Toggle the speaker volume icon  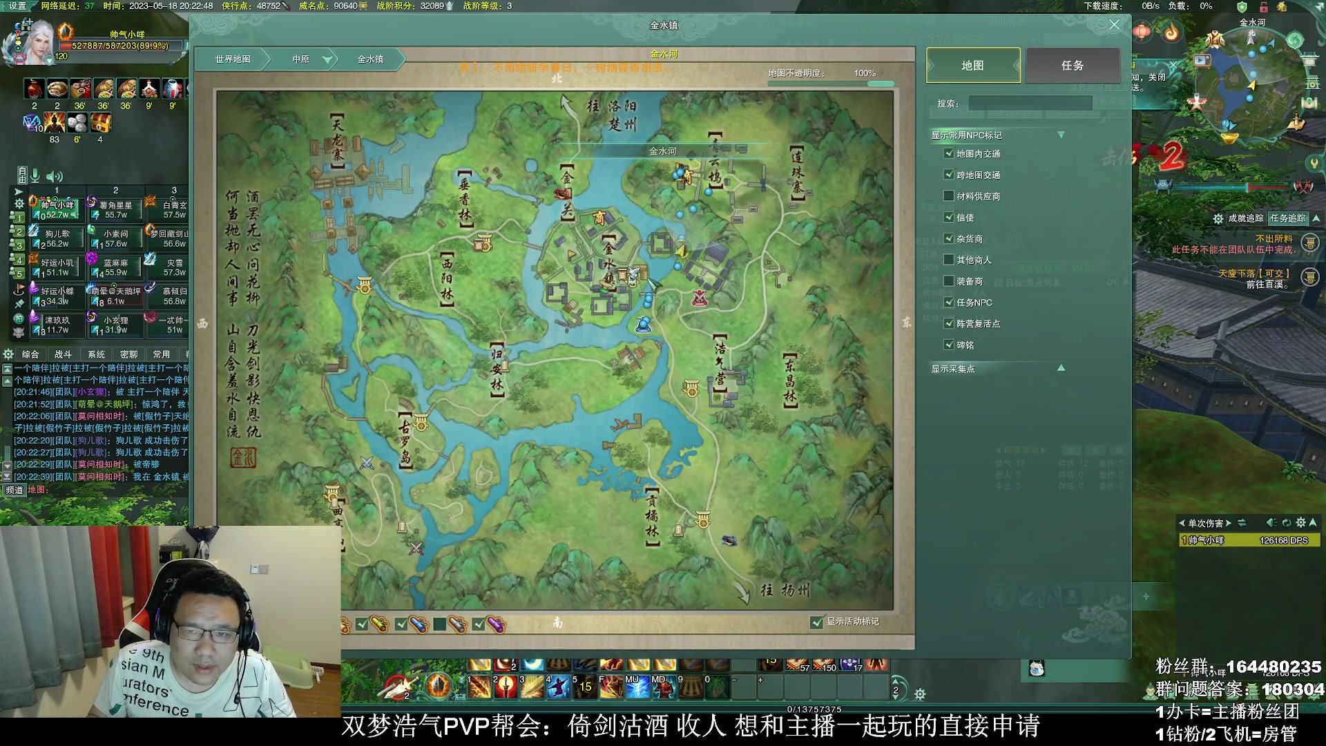click(55, 176)
